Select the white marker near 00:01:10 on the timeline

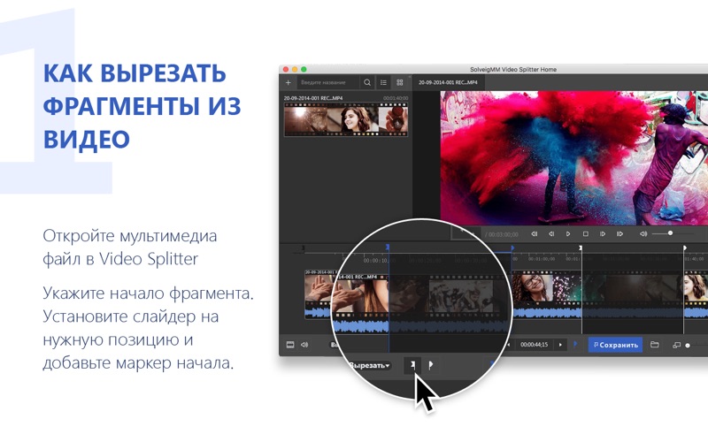pyautogui.click(x=581, y=248)
